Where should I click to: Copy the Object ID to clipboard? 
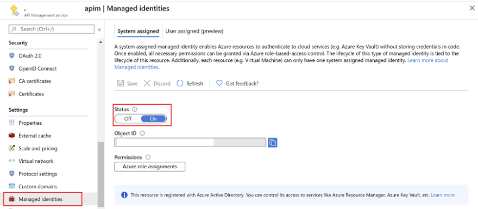point(273,142)
